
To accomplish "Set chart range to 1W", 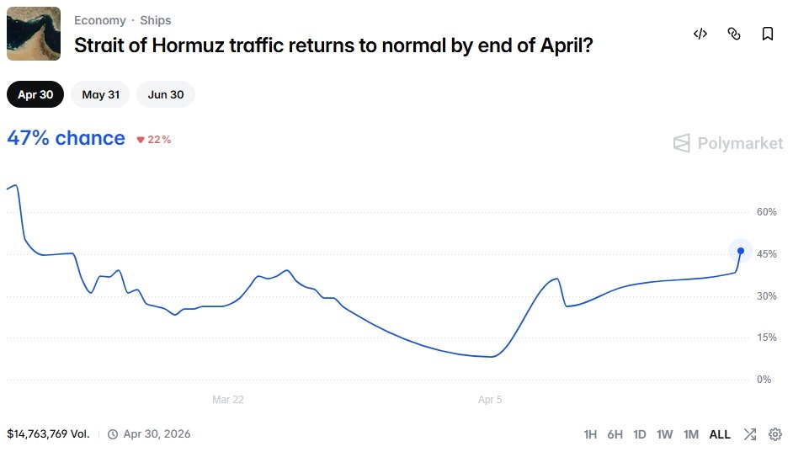I will [x=665, y=434].
